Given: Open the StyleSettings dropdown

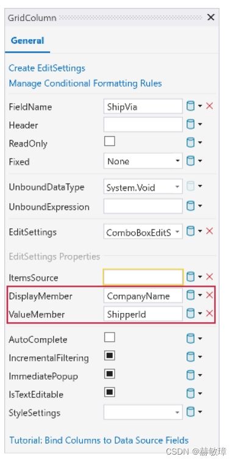Looking at the screenshot, I should click(x=143, y=412).
